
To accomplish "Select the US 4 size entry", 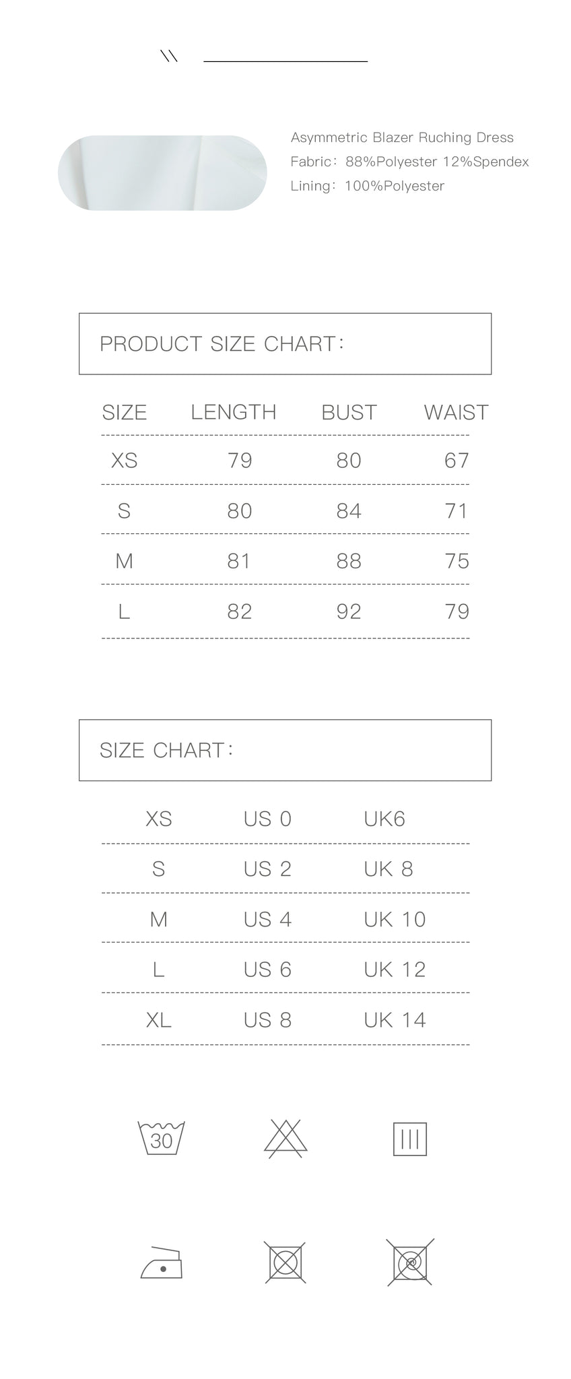I will pos(267,919).
